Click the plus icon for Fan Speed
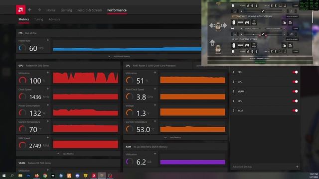 point(48,137)
